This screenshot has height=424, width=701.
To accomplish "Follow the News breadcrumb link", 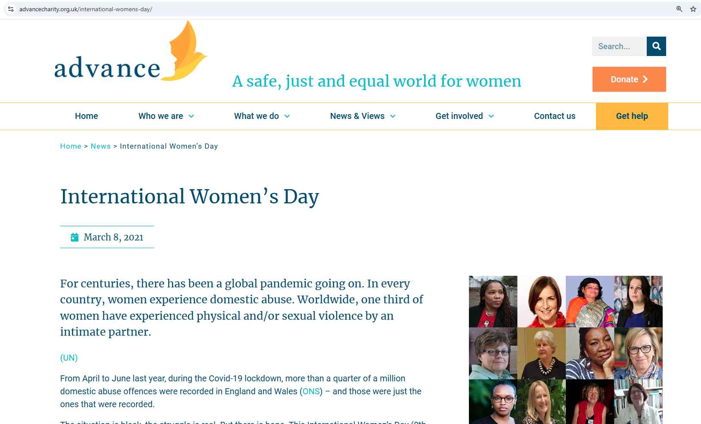I will (x=101, y=146).
